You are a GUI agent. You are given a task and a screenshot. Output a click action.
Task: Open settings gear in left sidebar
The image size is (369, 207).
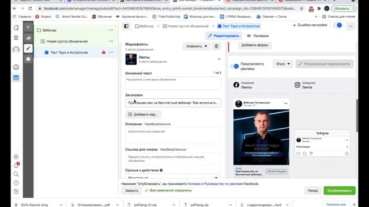click(16, 156)
